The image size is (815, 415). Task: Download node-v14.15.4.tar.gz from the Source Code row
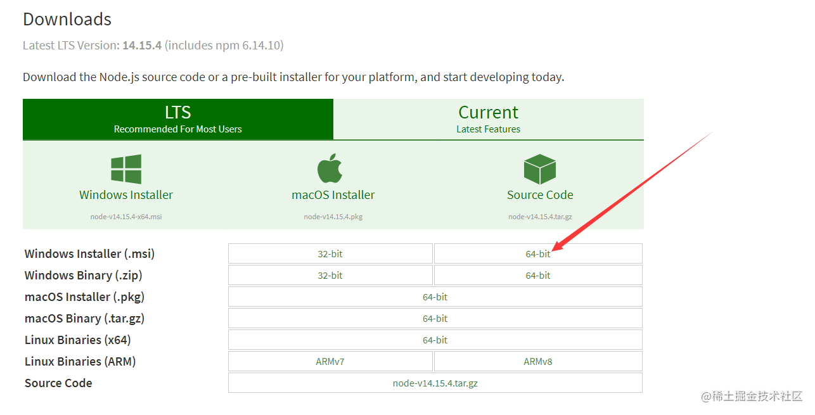pyautogui.click(x=435, y=383)
